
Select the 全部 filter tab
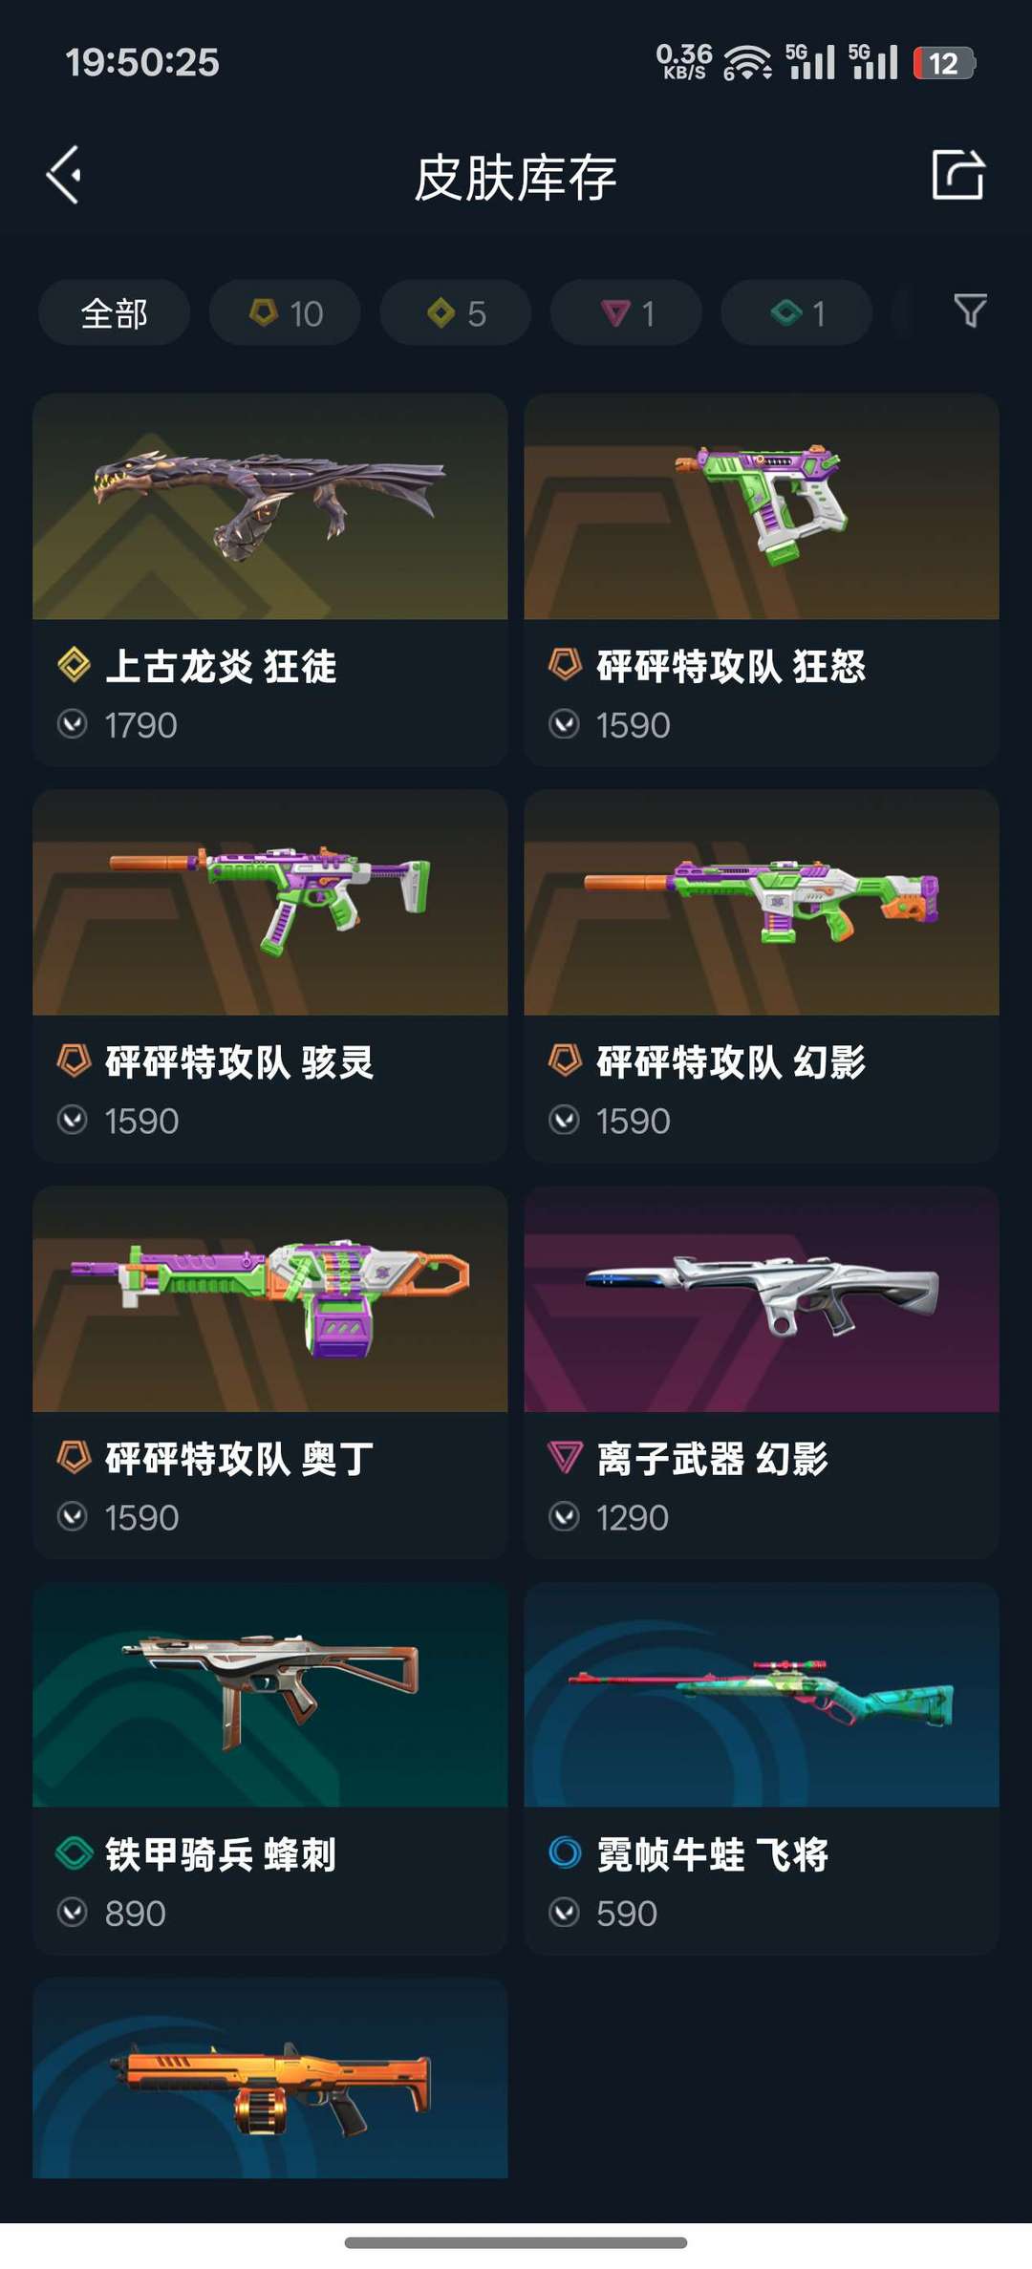pyautogui.click(x=114, y=312)
